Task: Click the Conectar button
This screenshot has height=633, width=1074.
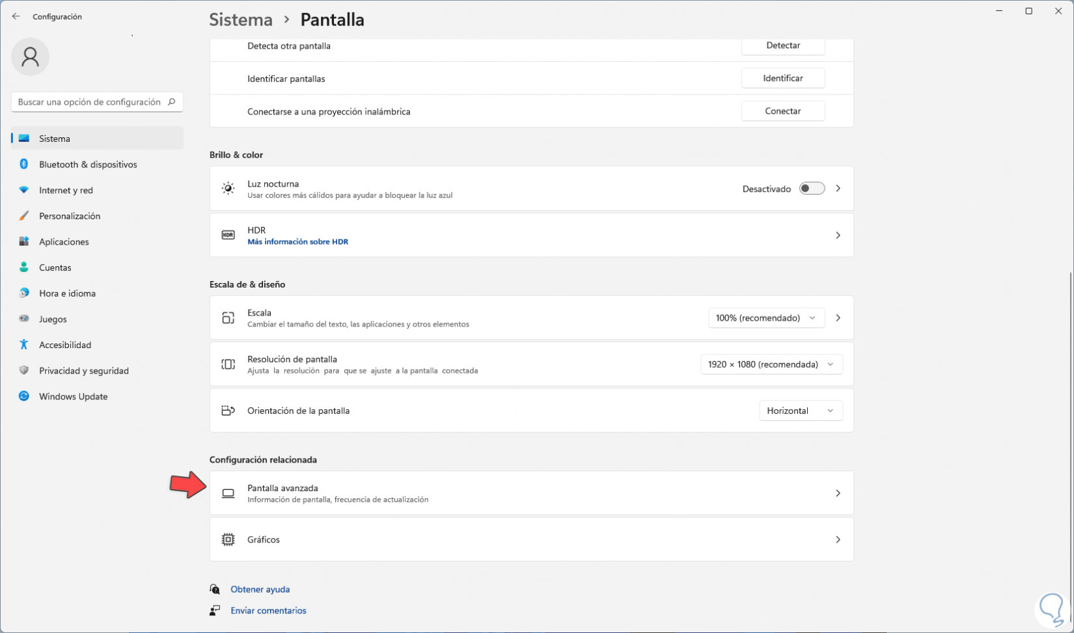Action: [782, 111]
